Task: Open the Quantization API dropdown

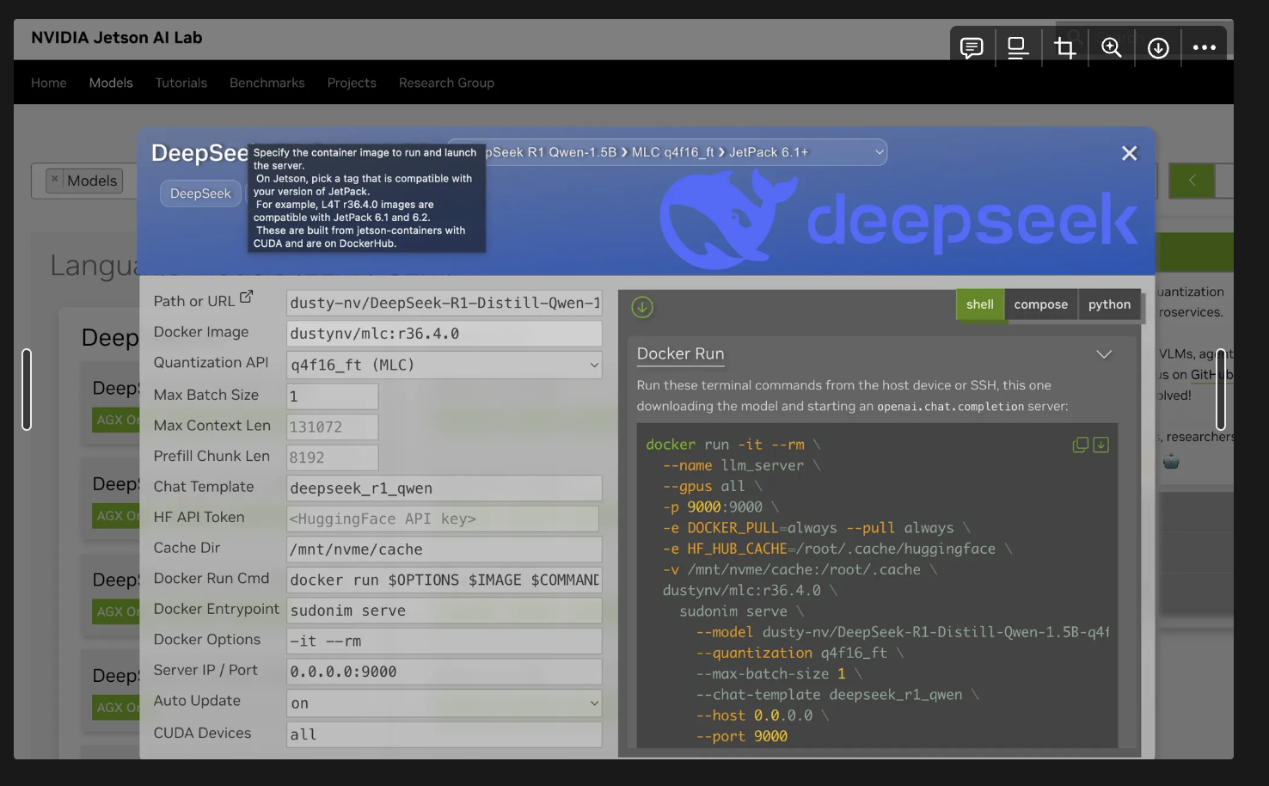Action: [x=444, y=365]
